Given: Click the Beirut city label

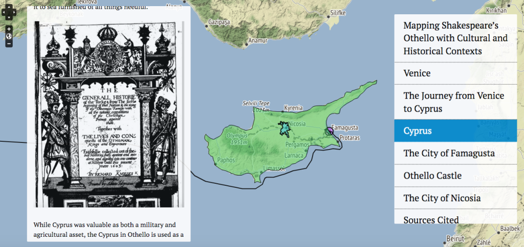Looking at the screenshot, I should 455,239.
